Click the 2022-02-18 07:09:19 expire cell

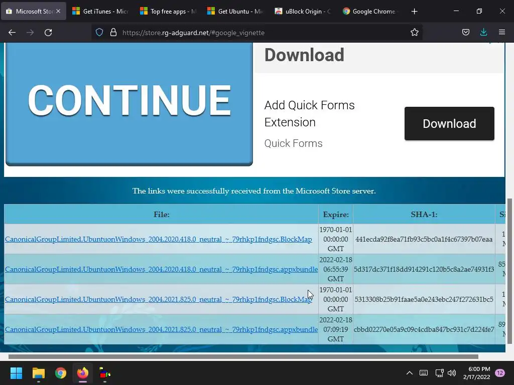(336, 329)
